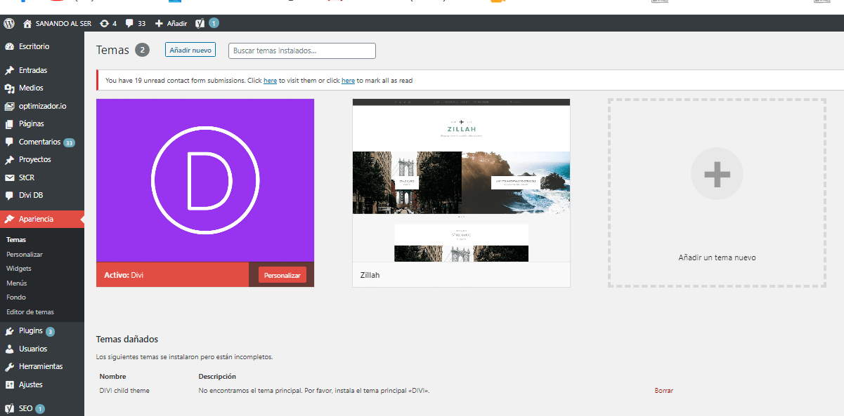
Task: Click the Comentarios 33 count badge in sidebar
Action: (x=69, y=142)
